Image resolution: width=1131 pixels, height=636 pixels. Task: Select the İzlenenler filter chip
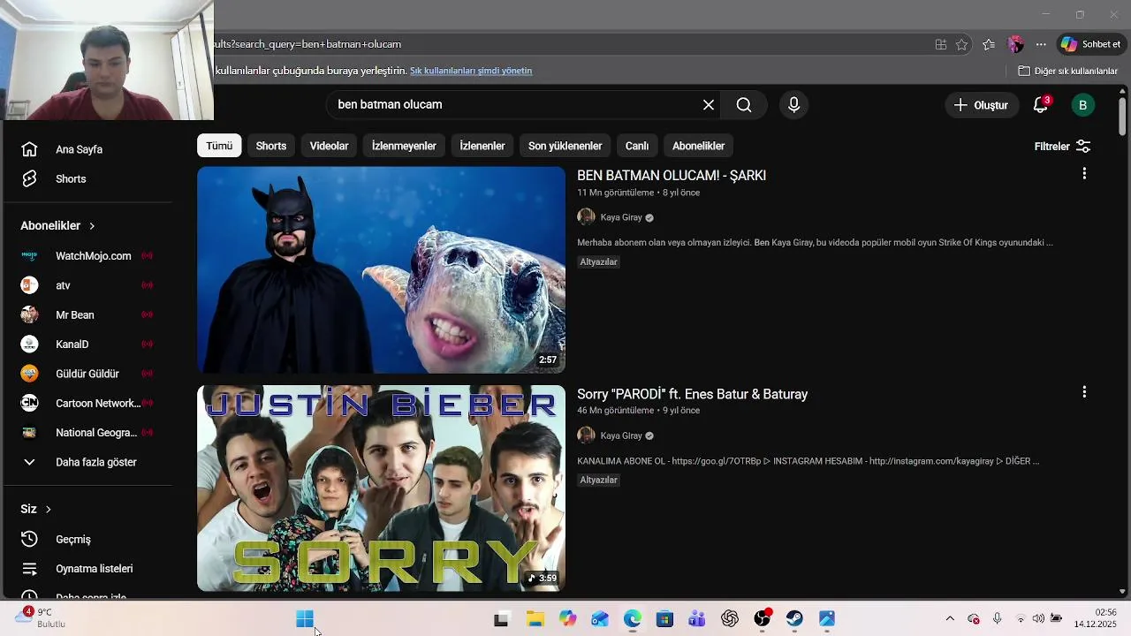click(482, 146)
